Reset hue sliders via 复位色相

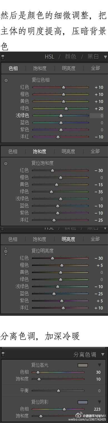41,80
